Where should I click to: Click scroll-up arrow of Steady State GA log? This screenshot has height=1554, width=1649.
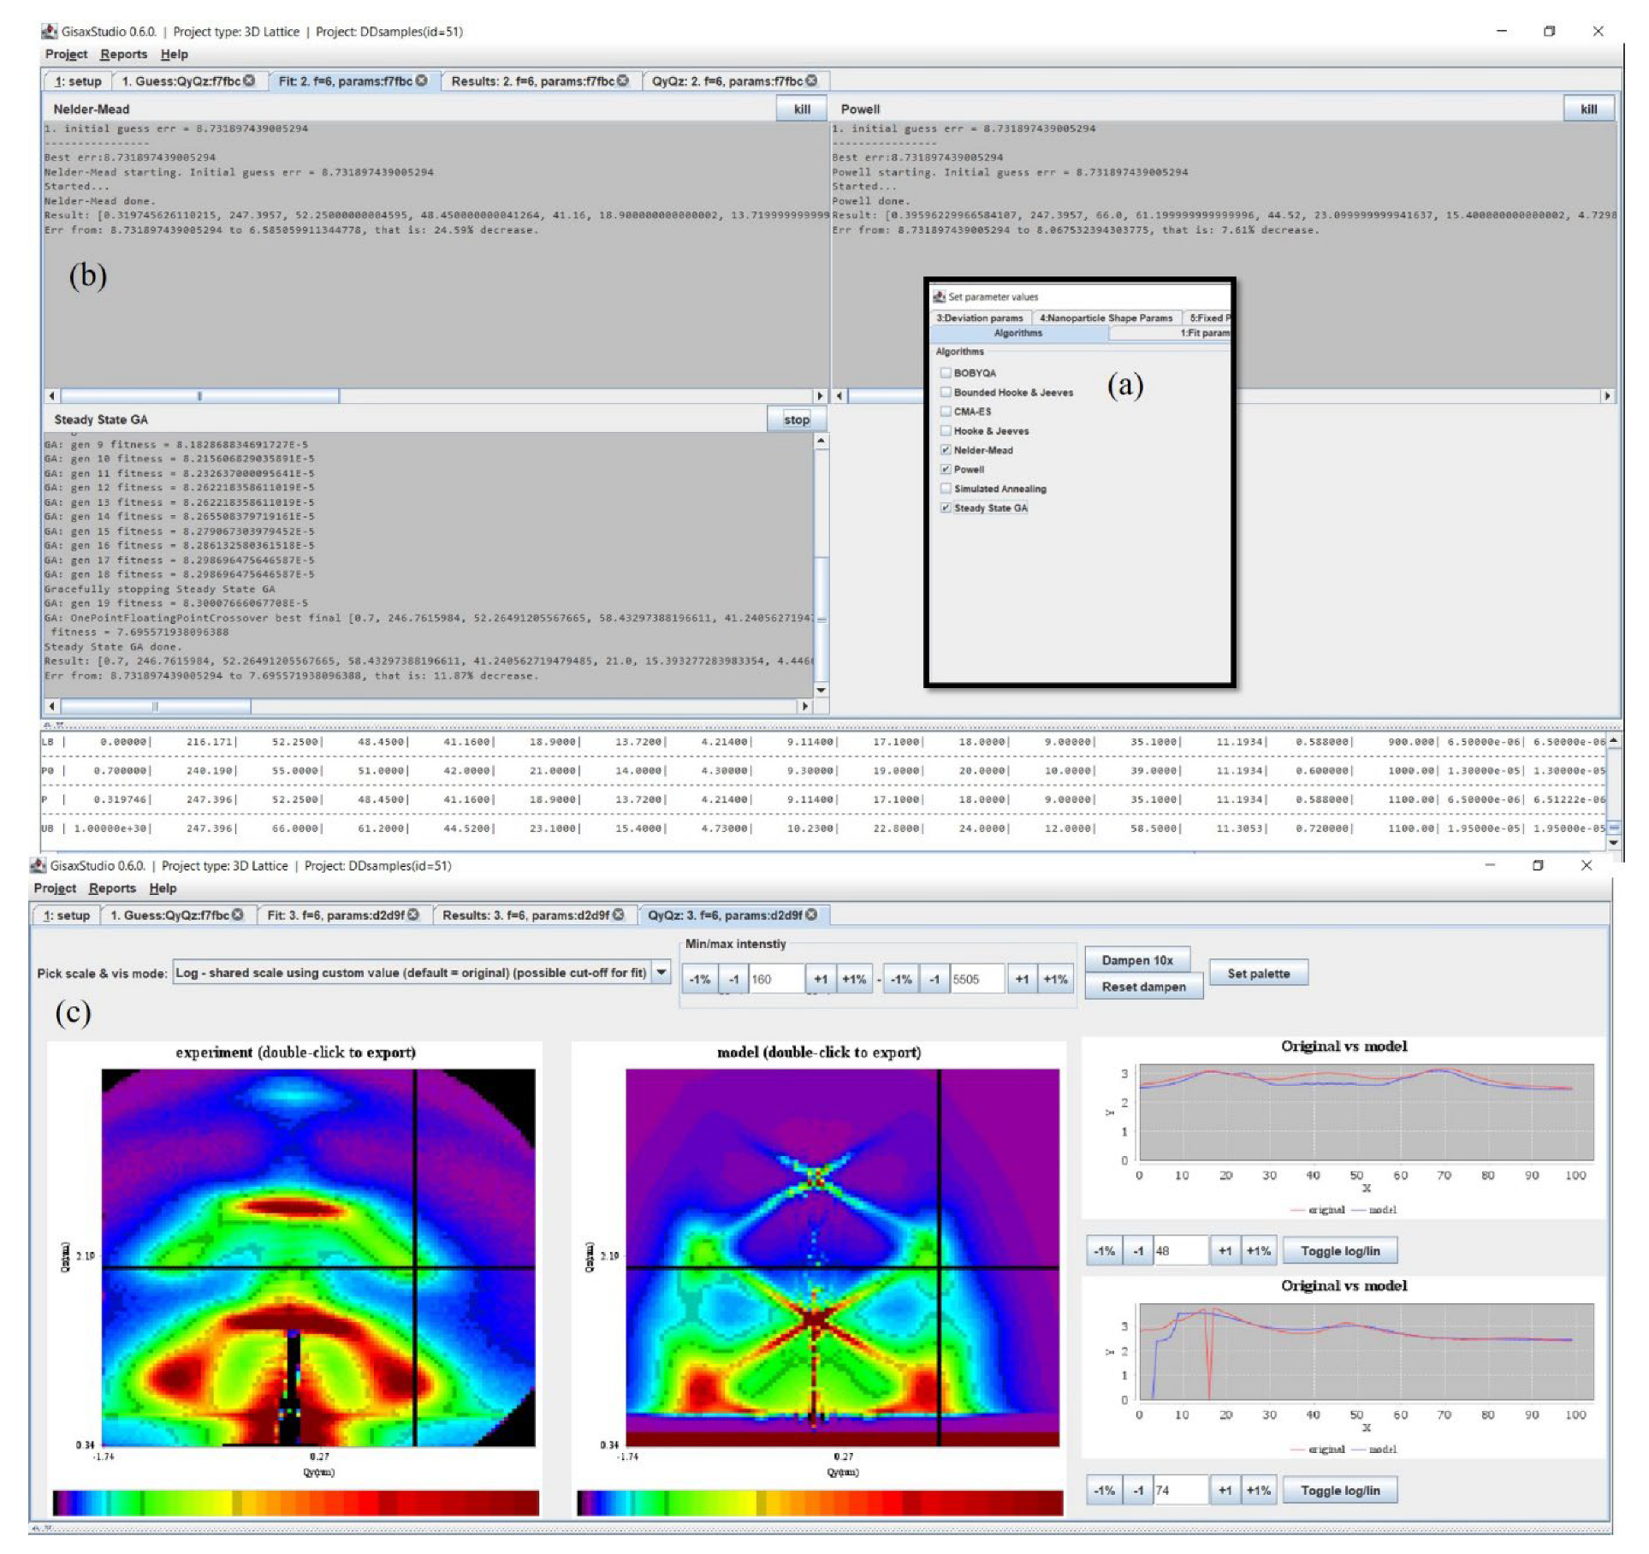coord(822,442)
